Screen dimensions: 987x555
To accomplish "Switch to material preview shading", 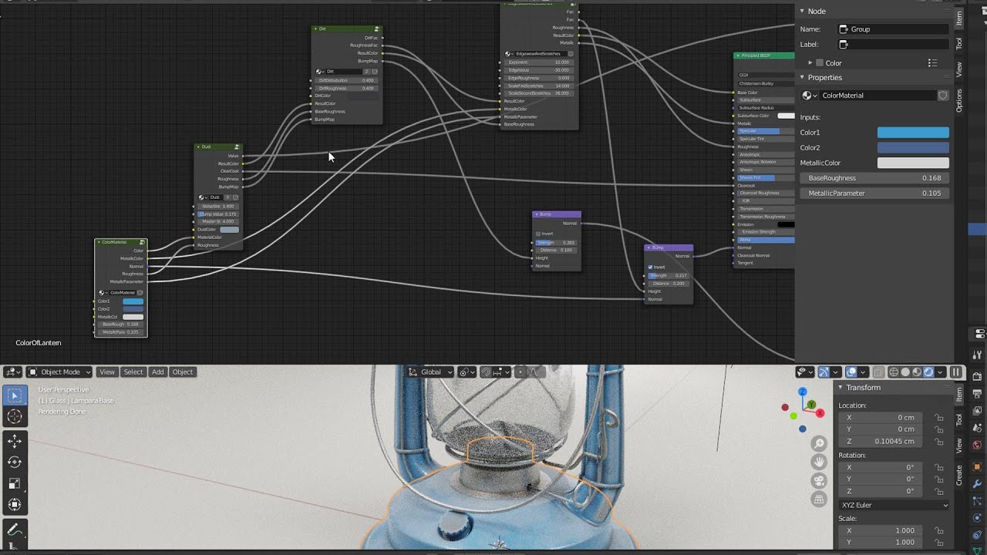I will tap(917, 372).
